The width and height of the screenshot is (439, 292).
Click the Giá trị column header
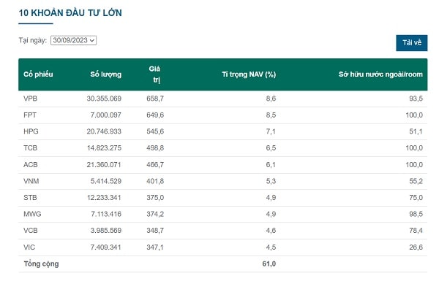click(x=155, y=74)
